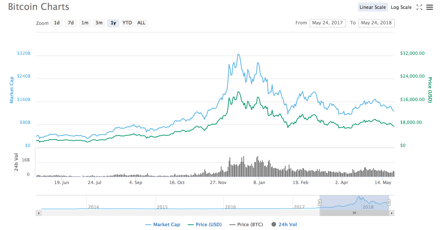Screen dimensions: 440x230
Task: Set zoom to 1d
Action: click(57, 23)
